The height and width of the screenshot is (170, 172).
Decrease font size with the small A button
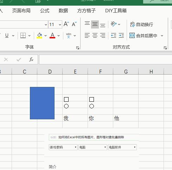(x=74, y=24)
